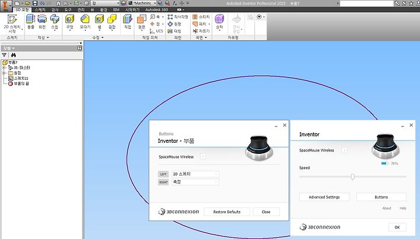Open Advanced Settings in Inventor dialog
The height and width of the screenshot is (239, 420).
[324, 197]
